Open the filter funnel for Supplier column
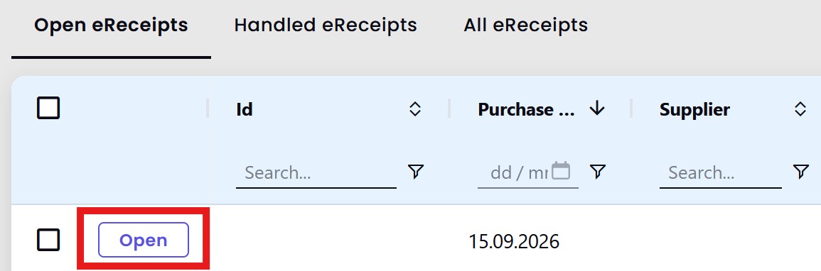 pos(800,171)
